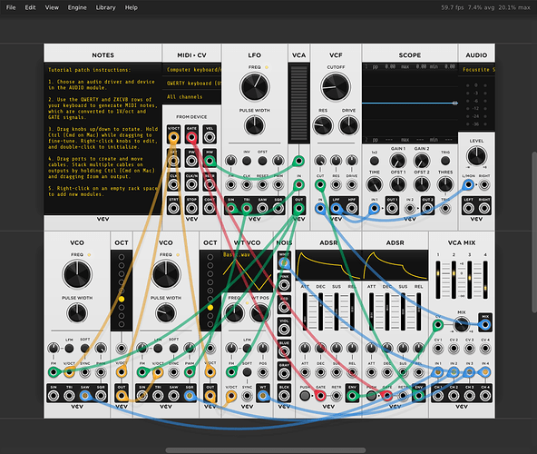Click the MIDI-CV V/OCT output port

click(x=173, y=137)
